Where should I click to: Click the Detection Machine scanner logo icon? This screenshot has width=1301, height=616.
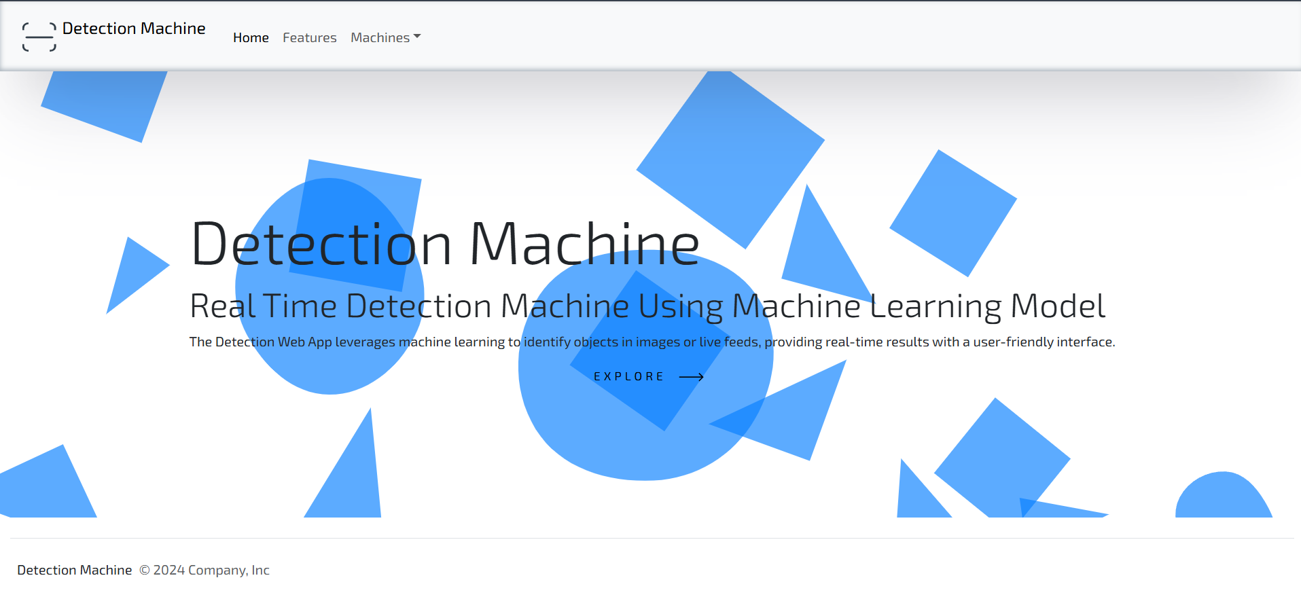(x=39, y=36)
